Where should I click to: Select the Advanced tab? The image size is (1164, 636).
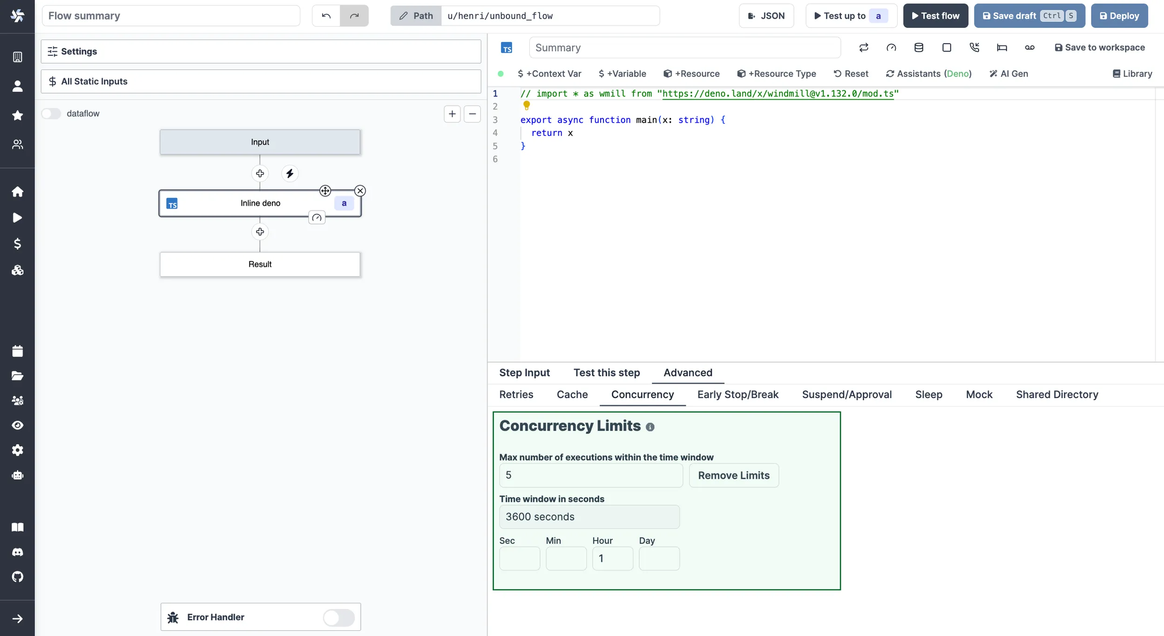coord(687,372)
